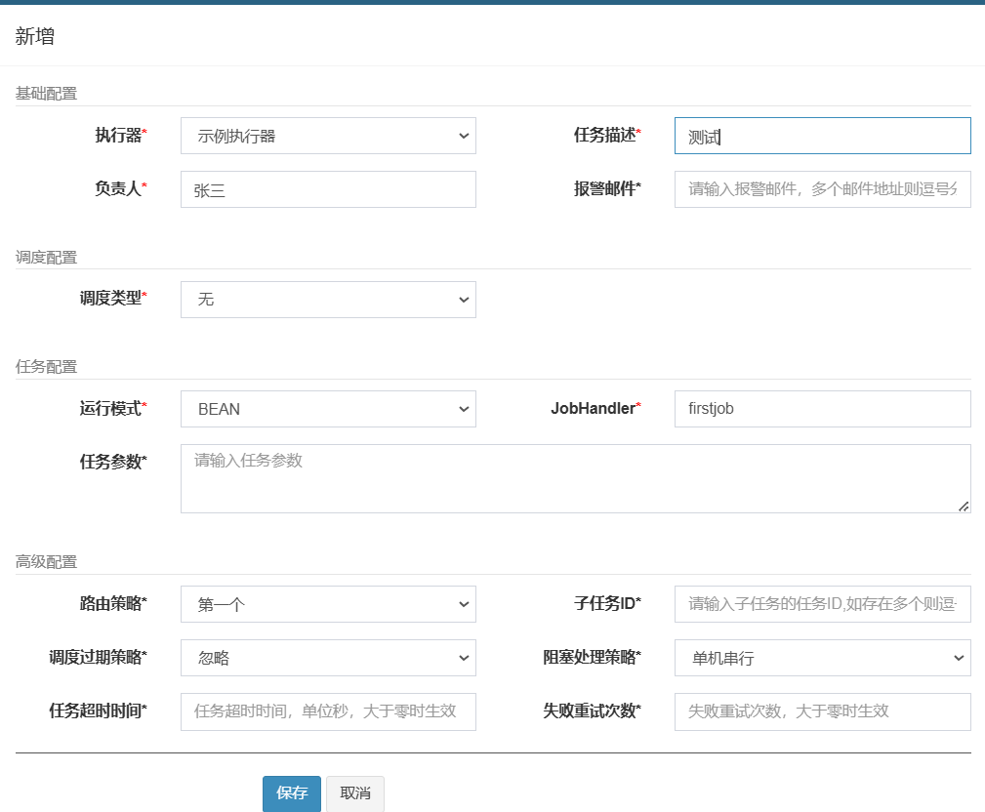Click the 运行模式 field label
Viewport: 985px width, 812px height.
(x=113, y=408)
